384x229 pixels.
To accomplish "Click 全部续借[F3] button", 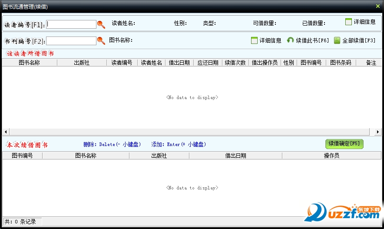I will coord(354,40).
